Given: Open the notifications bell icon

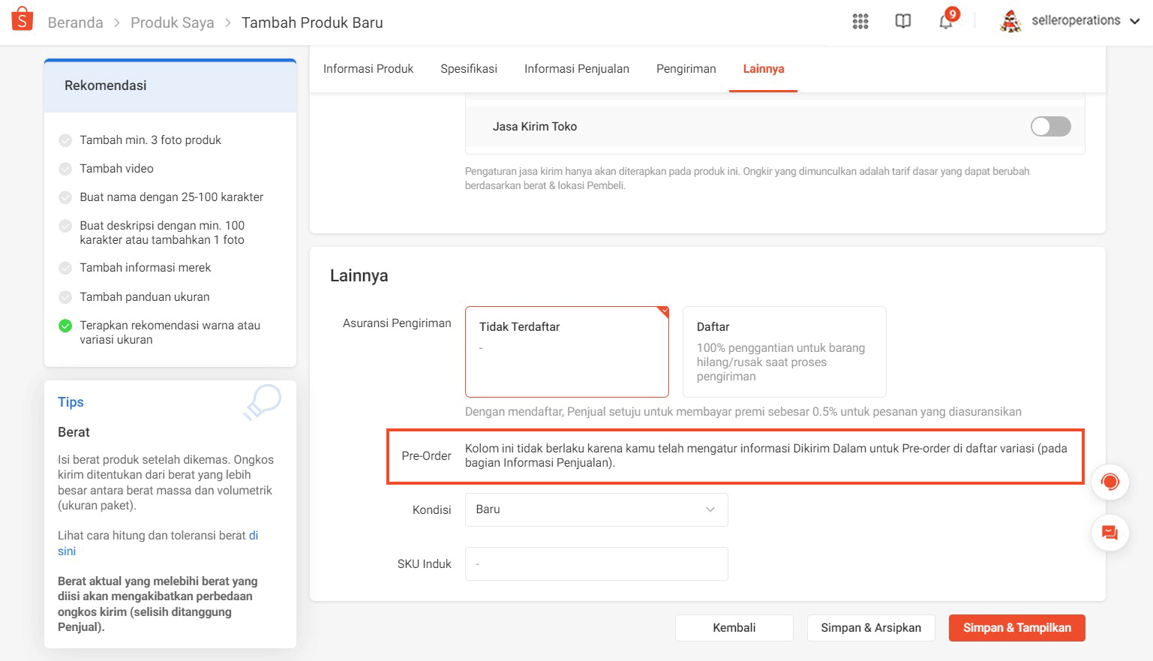Looking at the screenshot, I should click(946, 22).
